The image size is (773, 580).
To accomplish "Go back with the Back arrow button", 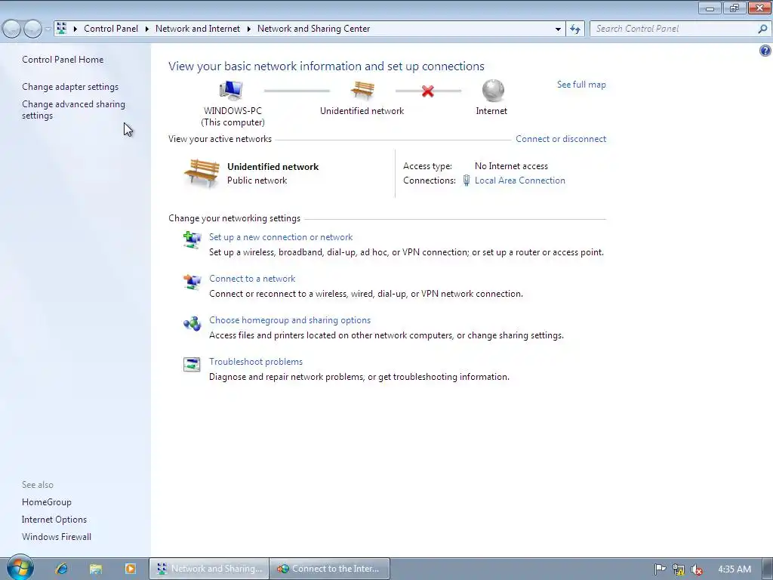I will (x=12, y=29).
